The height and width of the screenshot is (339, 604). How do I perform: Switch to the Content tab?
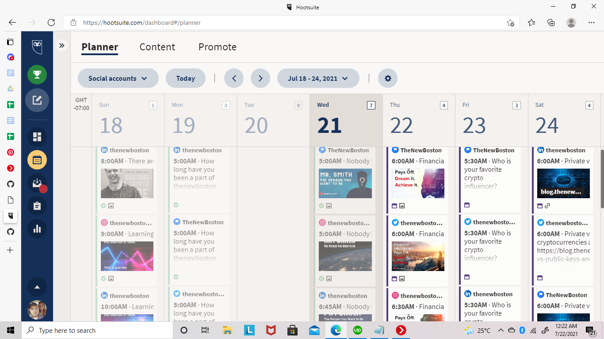[157, 47]
